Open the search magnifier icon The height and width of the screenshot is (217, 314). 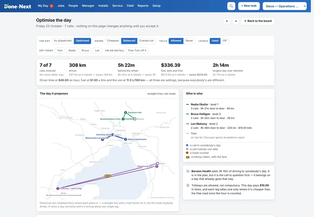pos(231,6)
